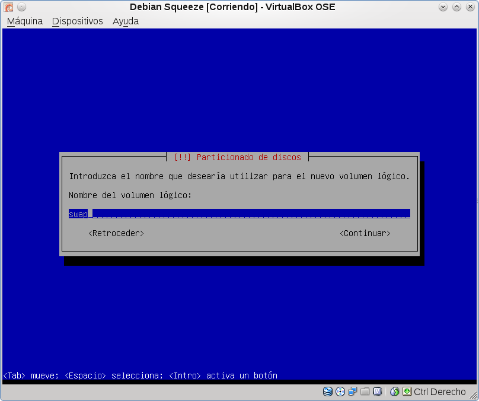
Task: Click the Debian Squeeze [Corriendo] title bar text
Action: pos(232,7)
